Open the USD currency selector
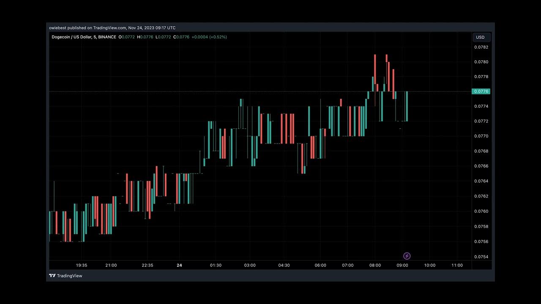541x304 pixels. click(x=481, y=37)
